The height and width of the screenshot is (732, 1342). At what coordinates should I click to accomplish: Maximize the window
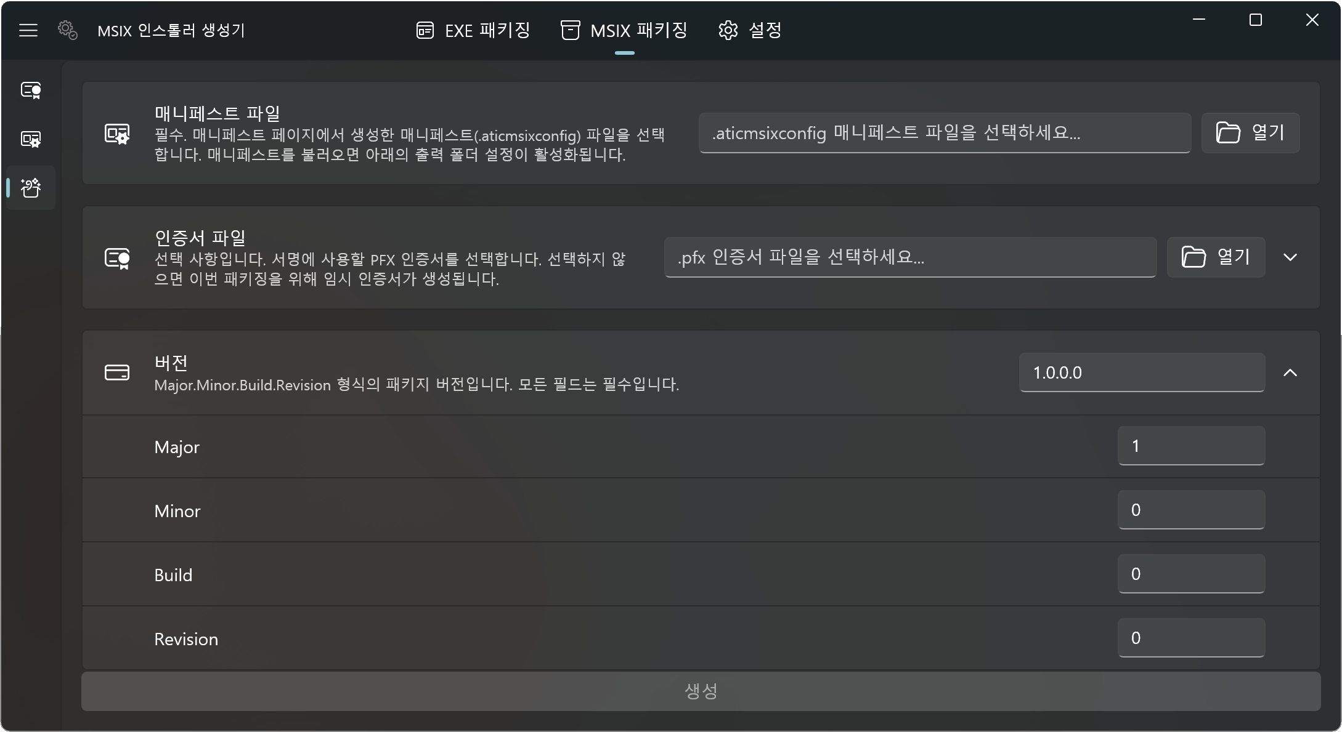tap(1256, 20)
